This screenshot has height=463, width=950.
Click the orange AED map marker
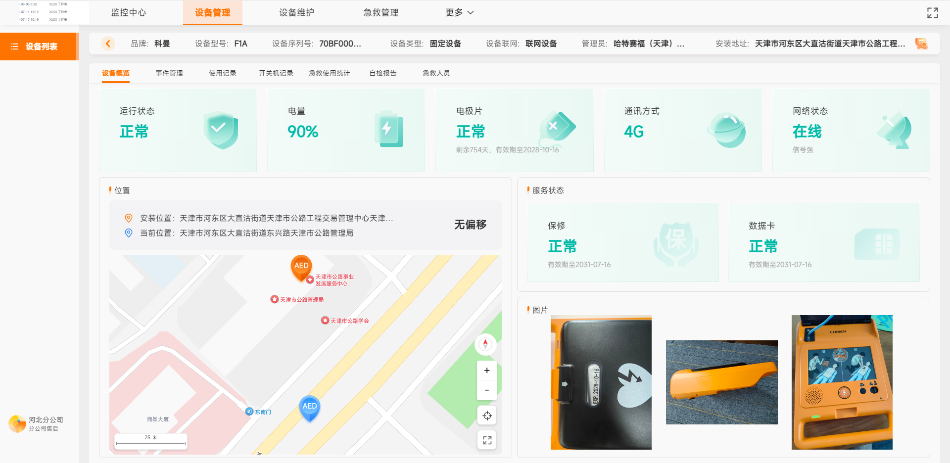point(301,268)
